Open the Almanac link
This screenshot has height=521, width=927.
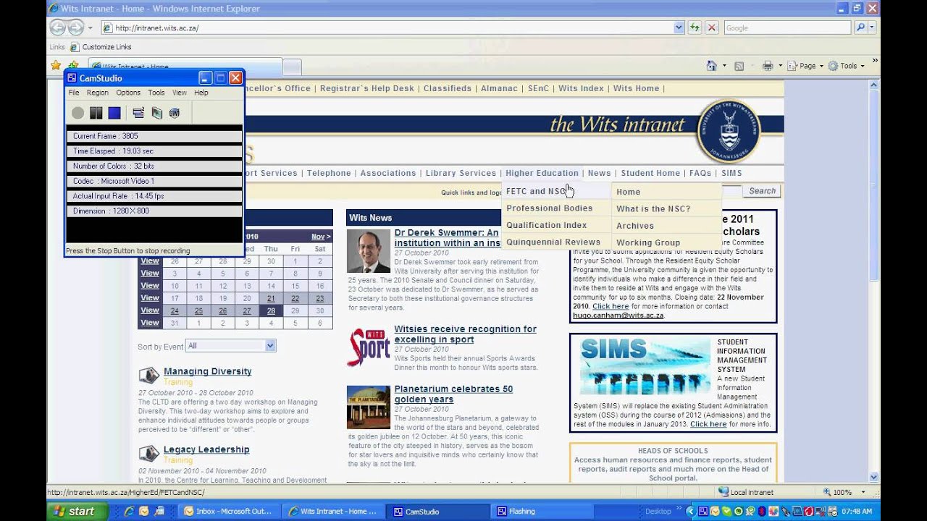coord(500,88)
